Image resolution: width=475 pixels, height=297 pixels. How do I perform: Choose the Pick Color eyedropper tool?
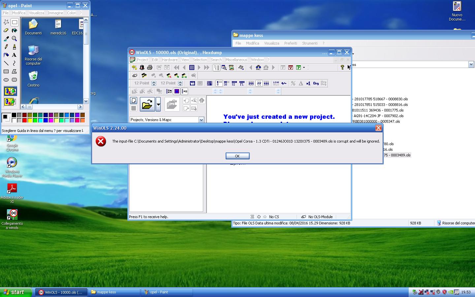pos(6,39)
